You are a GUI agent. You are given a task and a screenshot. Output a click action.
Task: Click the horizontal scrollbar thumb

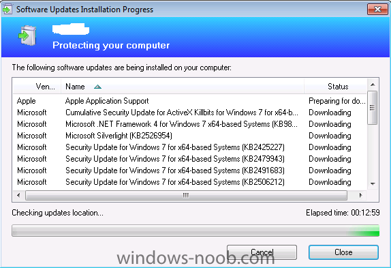[x=186, y=195]
